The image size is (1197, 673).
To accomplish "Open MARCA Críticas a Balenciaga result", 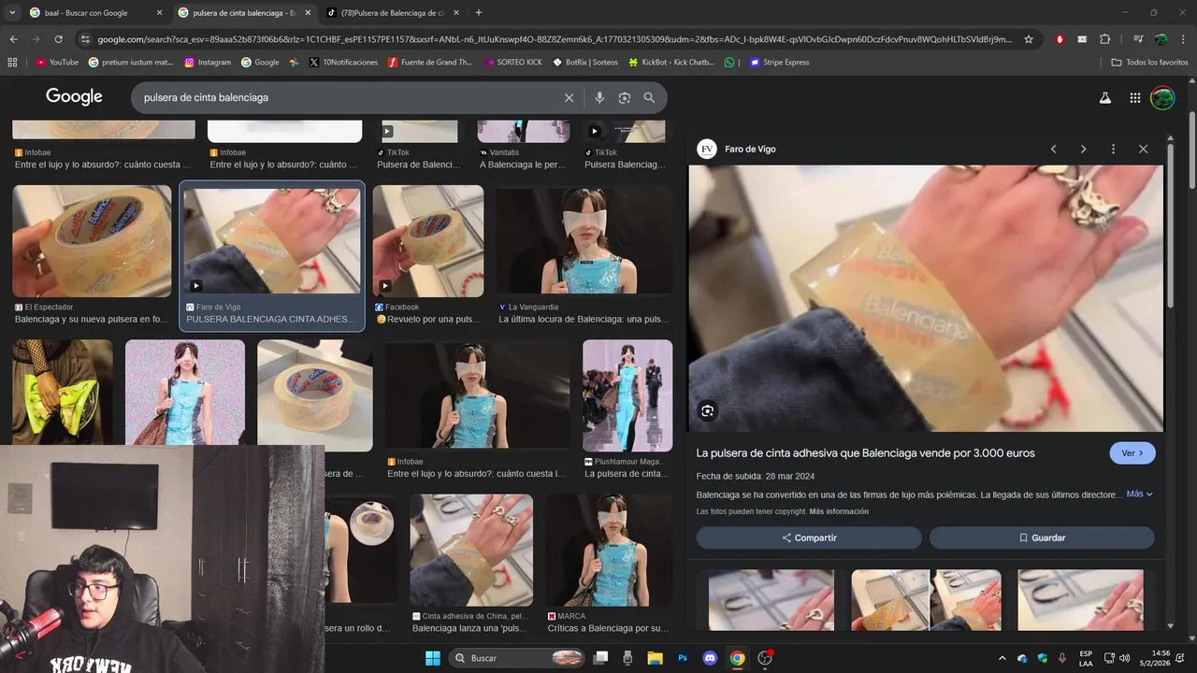I will pos(609,551).
